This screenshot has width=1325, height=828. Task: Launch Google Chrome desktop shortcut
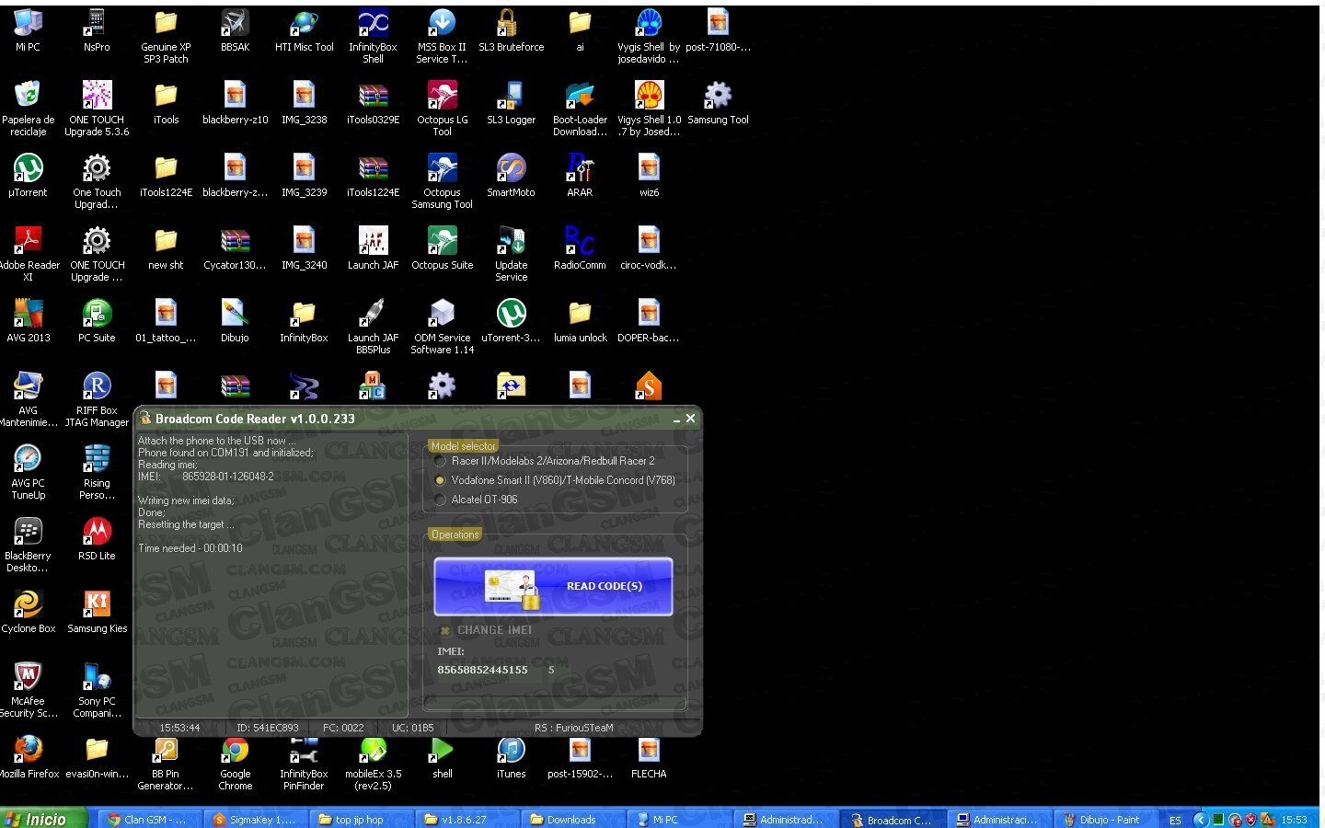235,763
